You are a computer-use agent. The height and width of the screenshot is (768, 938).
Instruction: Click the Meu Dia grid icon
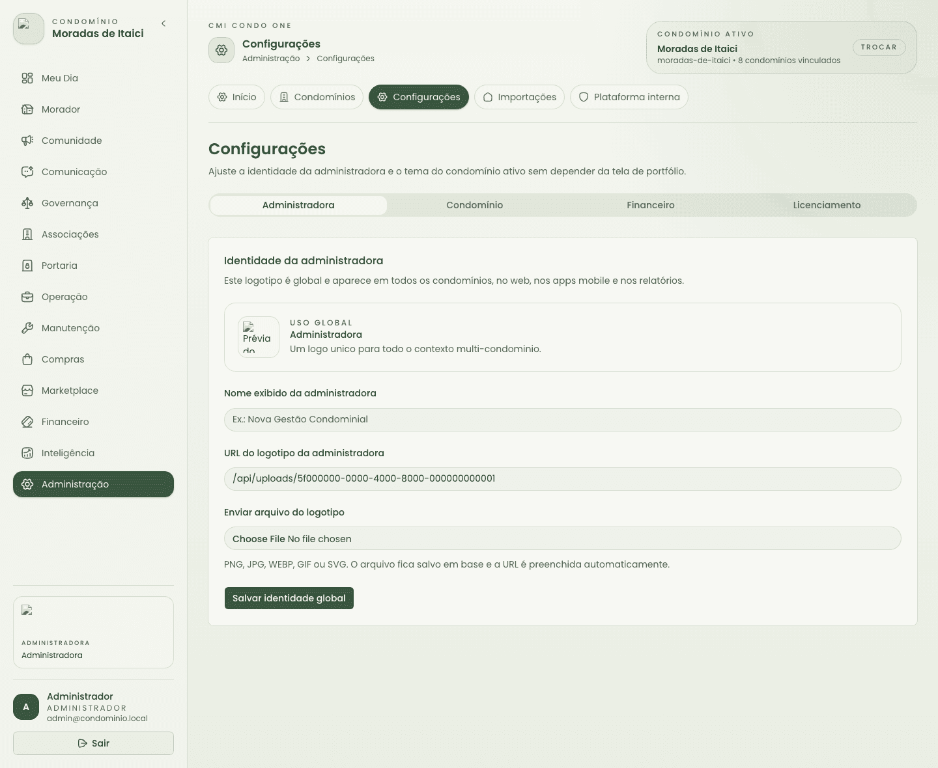27,78
